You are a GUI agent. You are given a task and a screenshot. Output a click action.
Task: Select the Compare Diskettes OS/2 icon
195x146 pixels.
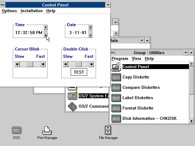point(116,88)
